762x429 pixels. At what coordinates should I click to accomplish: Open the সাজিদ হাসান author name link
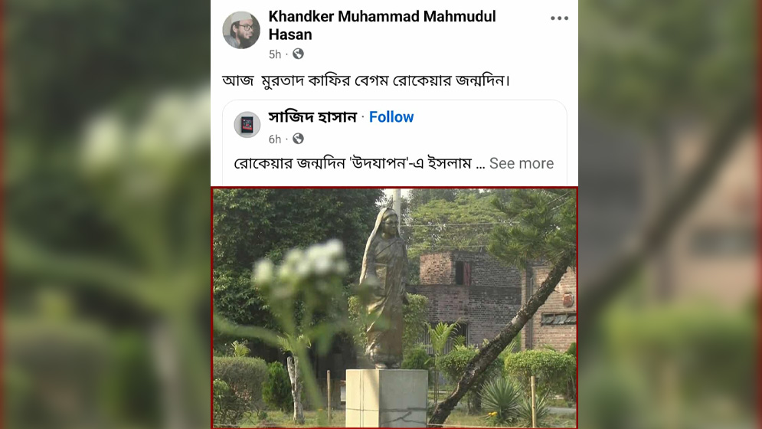pos(312,117)
